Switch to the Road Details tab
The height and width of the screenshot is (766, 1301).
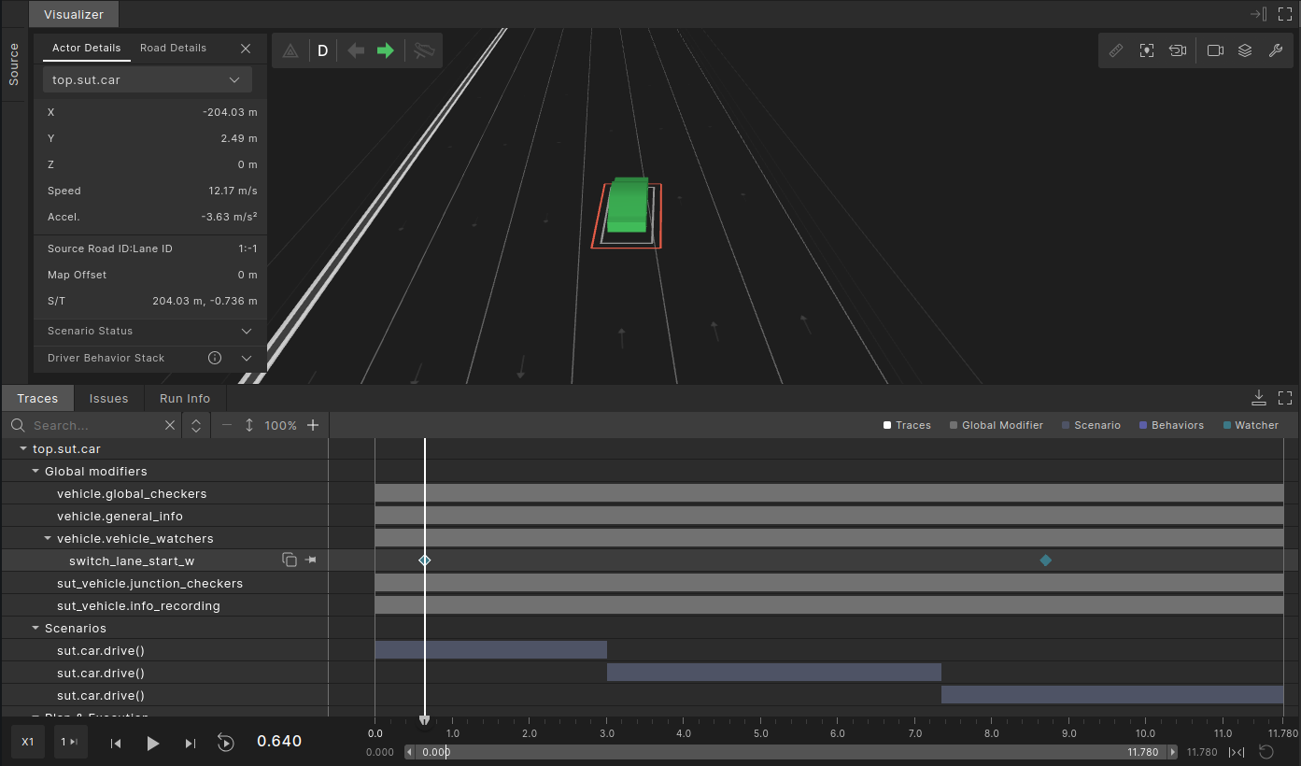pyautogui.click(x=173, y=48)
